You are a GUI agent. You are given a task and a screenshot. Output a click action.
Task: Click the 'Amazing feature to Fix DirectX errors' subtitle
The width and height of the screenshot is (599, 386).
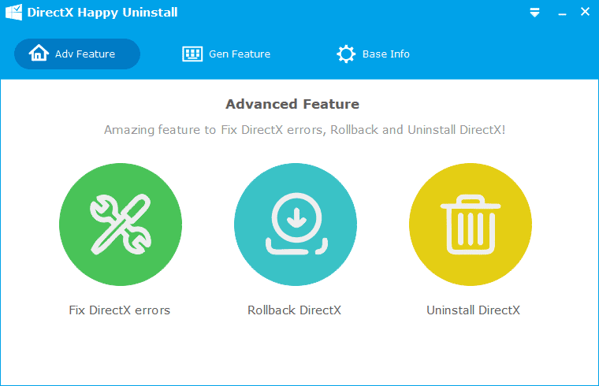click(305, 130)
